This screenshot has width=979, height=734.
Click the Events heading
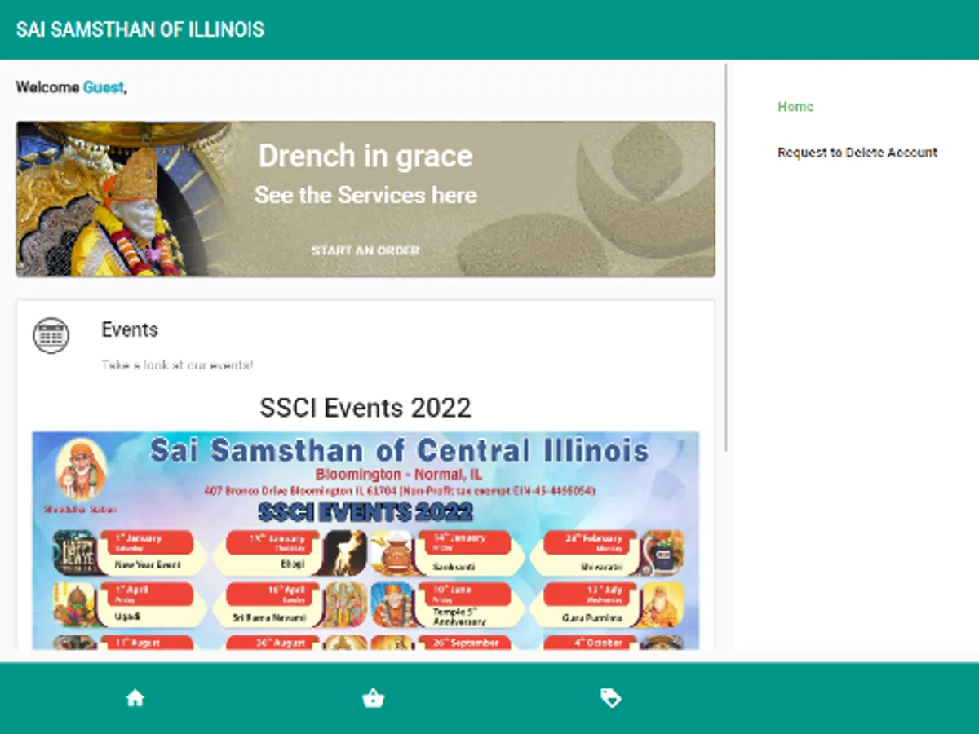click(x=130, y=329)
